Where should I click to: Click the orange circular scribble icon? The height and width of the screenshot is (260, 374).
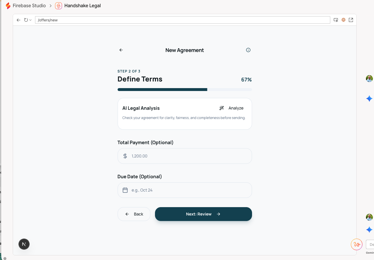click(x=357, y=244)
